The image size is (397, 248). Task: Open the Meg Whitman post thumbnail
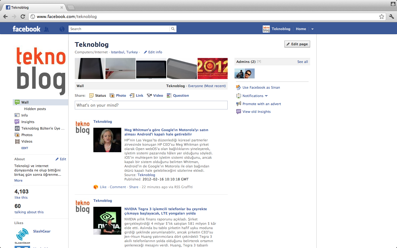coord(107,140)
